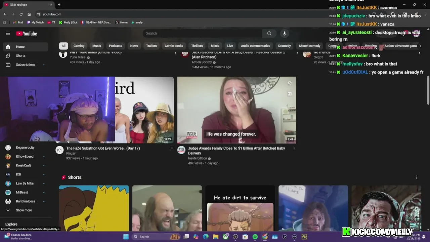430x242 pixels.
Task: Open options menu for Jack Reacher video
Action: click(x=297, y=53)
